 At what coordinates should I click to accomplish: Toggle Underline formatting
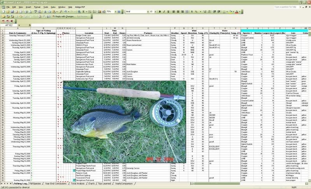point(168,12)
